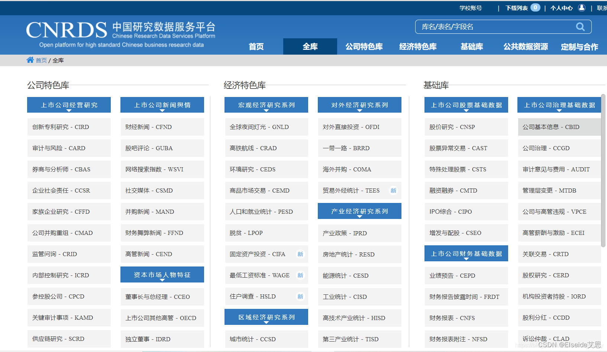Viewport: 607px width, 352px height.
Task: Toggle the 资本市场人物特征 header
Action: pyautogui.click(x=162, y=275)
